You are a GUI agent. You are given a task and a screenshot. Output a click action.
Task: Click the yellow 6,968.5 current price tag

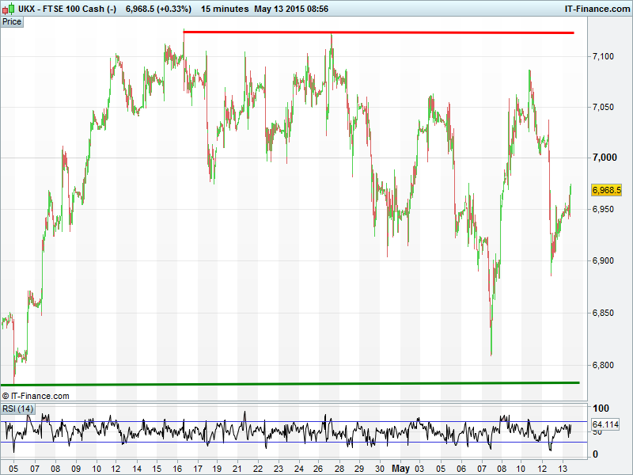(x=606, y=190)
